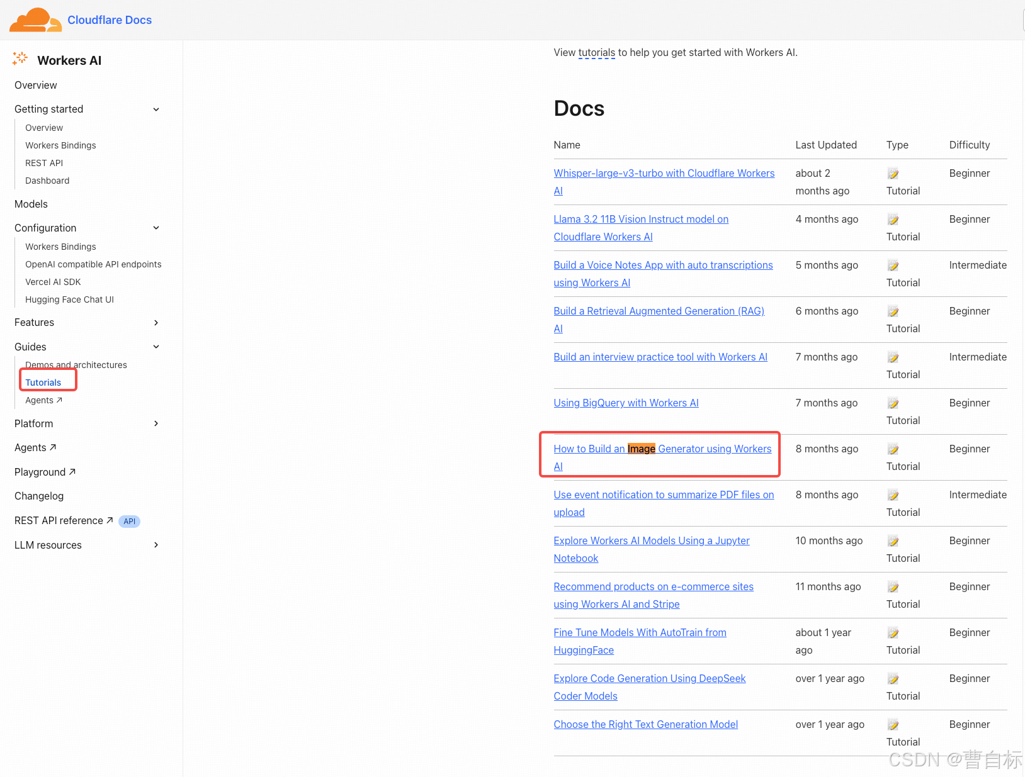The image size is (1025, 777).
Task: Open Llama 3.2 11B Vision Instruct tutorial
Action: pyautogui.click(x=641, y=228)
